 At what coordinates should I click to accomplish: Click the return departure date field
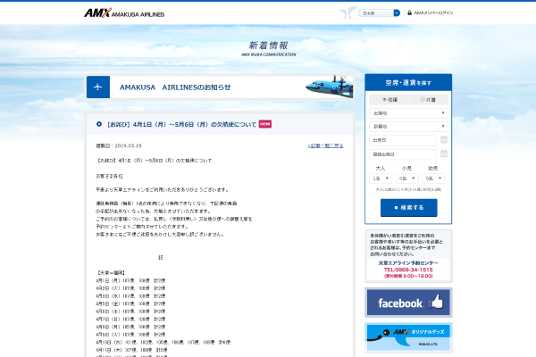[403, 154]
